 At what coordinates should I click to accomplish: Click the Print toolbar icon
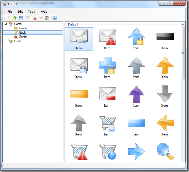click(27, 18)
